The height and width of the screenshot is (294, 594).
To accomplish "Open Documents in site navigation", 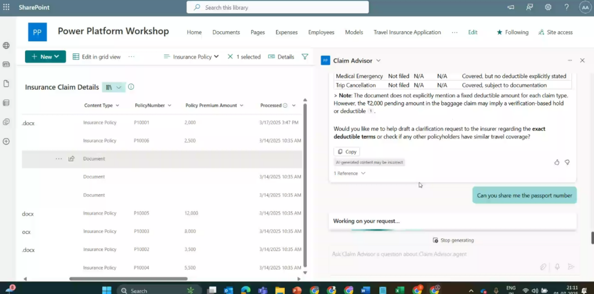I will coord(226,32).
